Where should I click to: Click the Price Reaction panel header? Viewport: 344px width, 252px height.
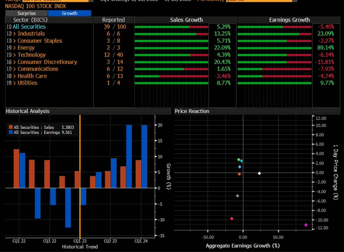(x=257, y=111)
